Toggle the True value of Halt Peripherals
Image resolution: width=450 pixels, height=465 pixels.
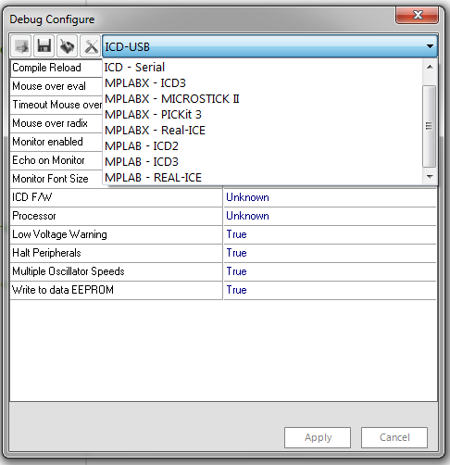point(330,253)
